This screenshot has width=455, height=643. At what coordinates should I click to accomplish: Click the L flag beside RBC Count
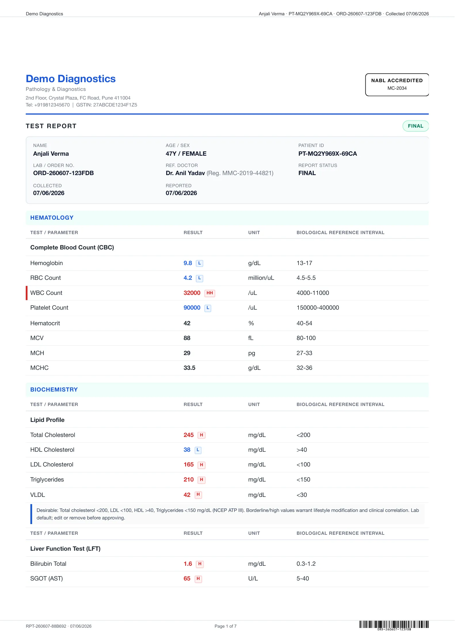coord(199,278)
